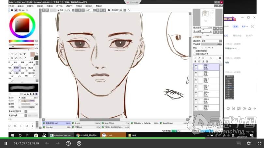This screenshot has height=148, width=264.
Task: Open CCtalk taskbar button
Action: tap(113, 135)
